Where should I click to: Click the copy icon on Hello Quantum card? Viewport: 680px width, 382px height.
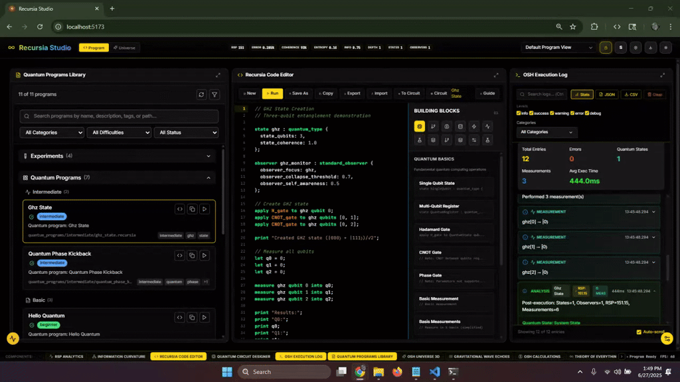[192, 318]
